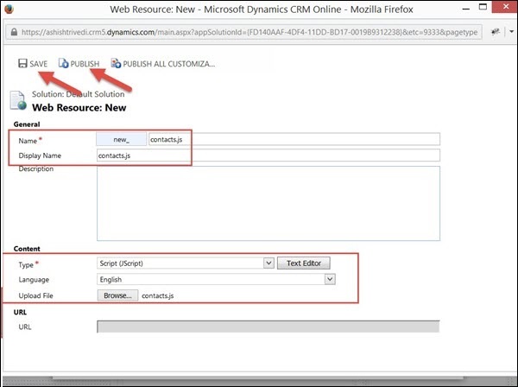The image size is (518, 387).
Task: Maximize the Firefox window
Action: click(x=483, y=7)
